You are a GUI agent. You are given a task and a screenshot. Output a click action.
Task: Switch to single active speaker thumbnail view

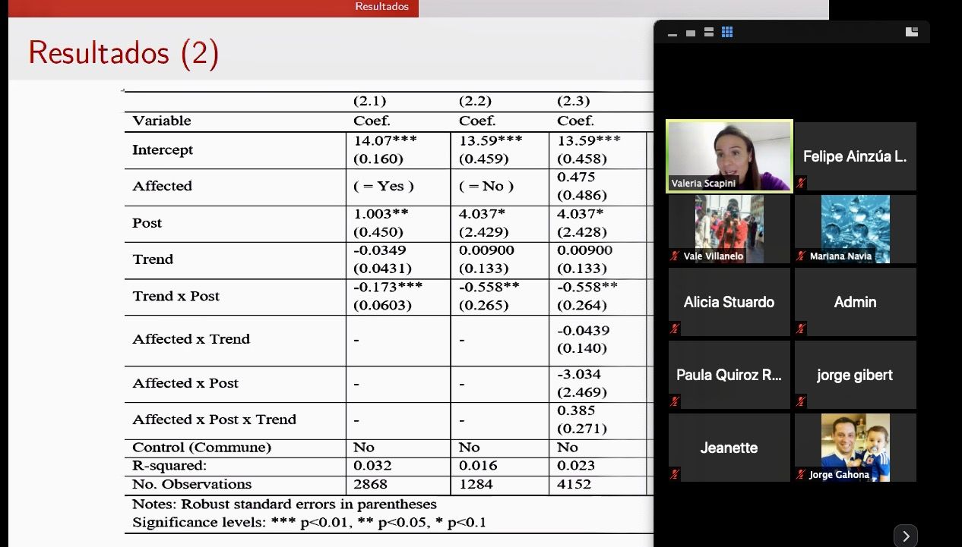[x=690, y=33]
